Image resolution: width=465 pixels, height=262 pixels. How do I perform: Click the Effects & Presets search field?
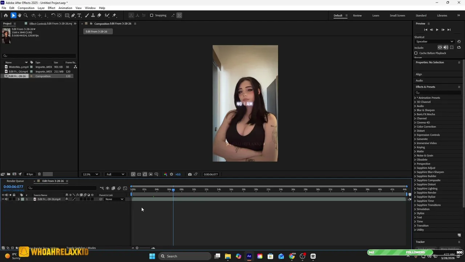click(x=437, y=92)
